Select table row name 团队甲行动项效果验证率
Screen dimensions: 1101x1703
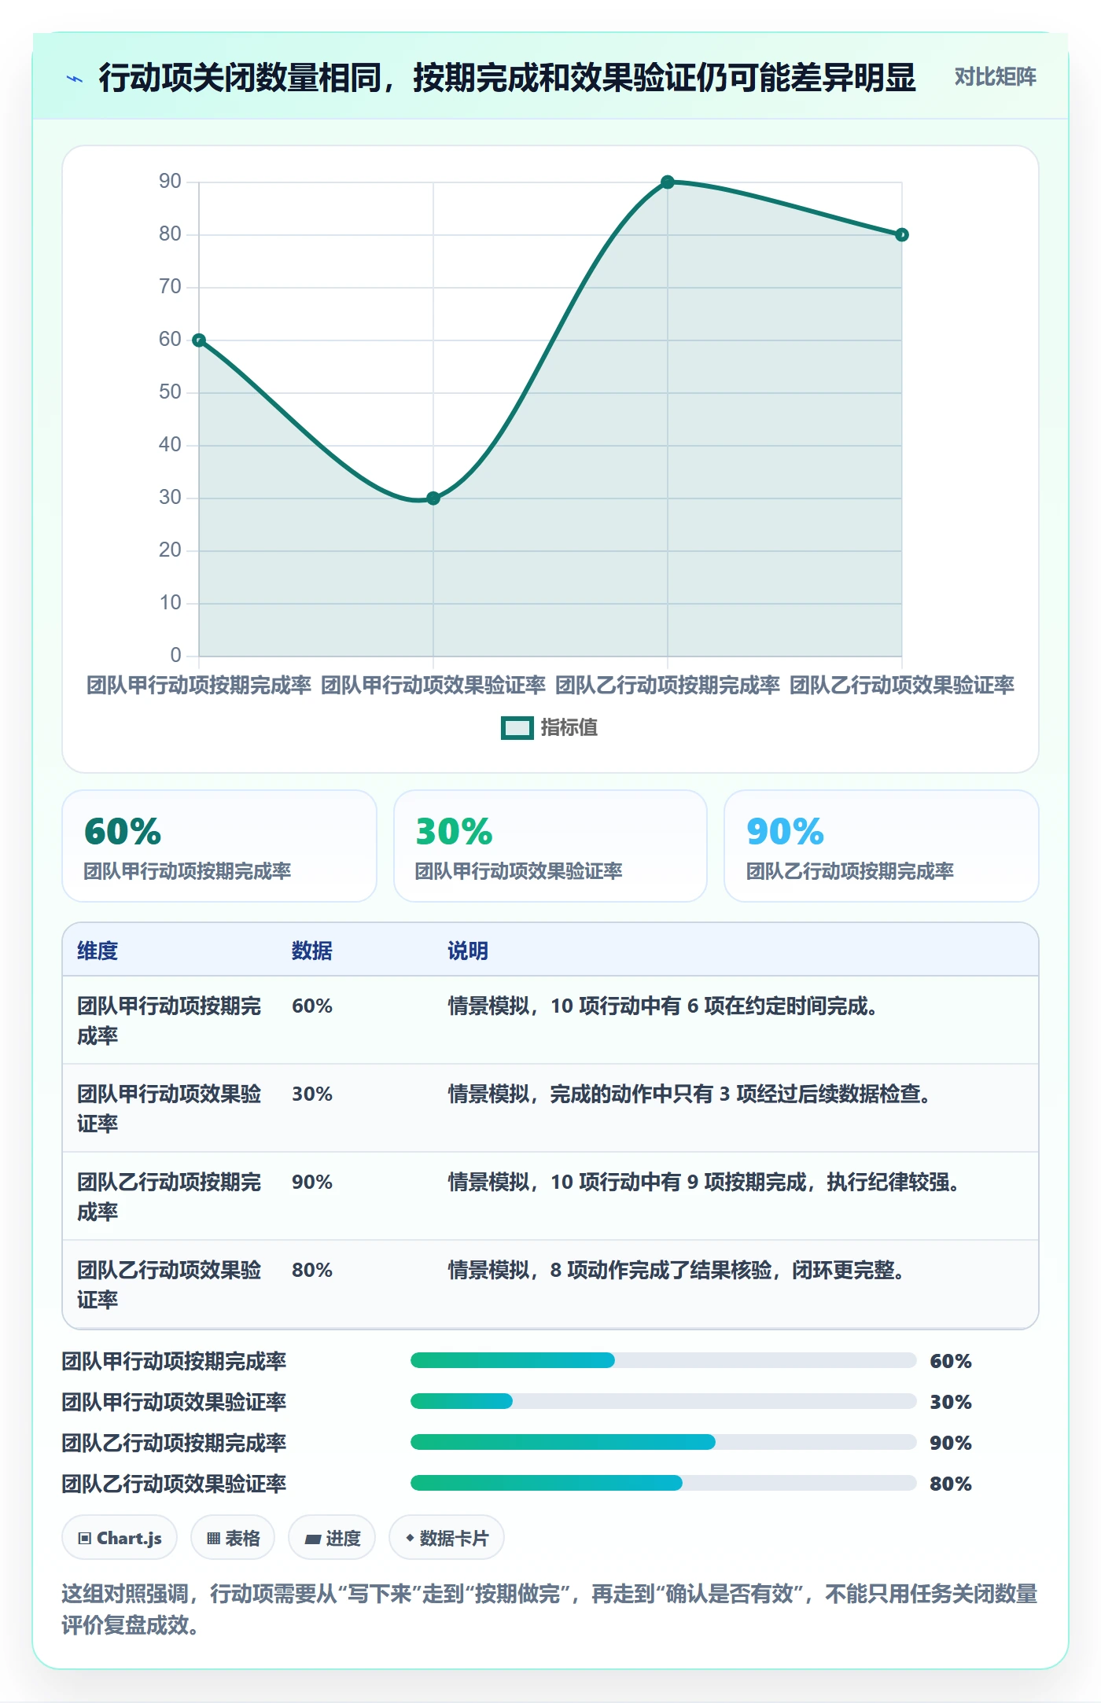[169, 1109]
